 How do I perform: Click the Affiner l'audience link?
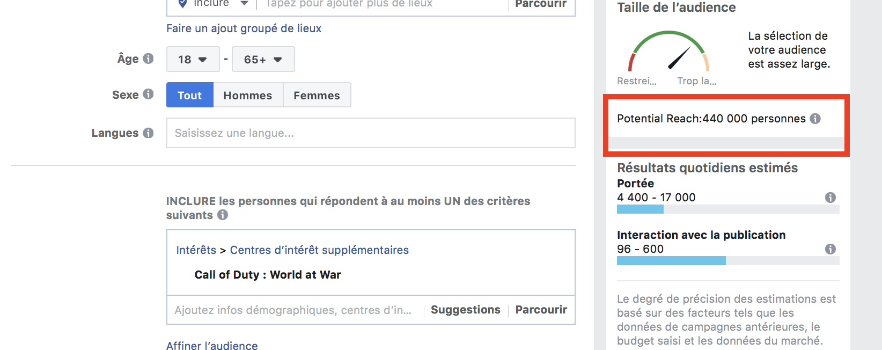click(212, 346)
